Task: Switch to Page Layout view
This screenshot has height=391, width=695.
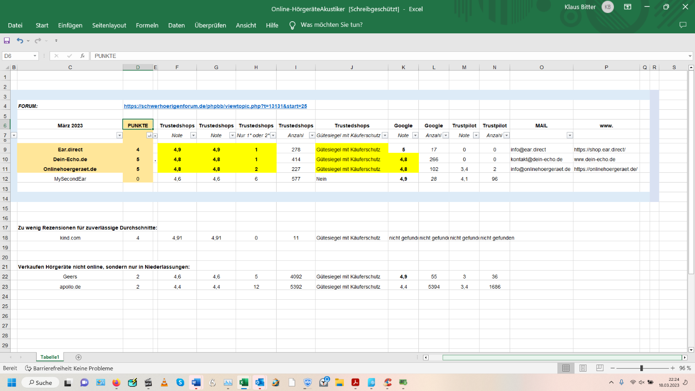Action: pos(583,368)
